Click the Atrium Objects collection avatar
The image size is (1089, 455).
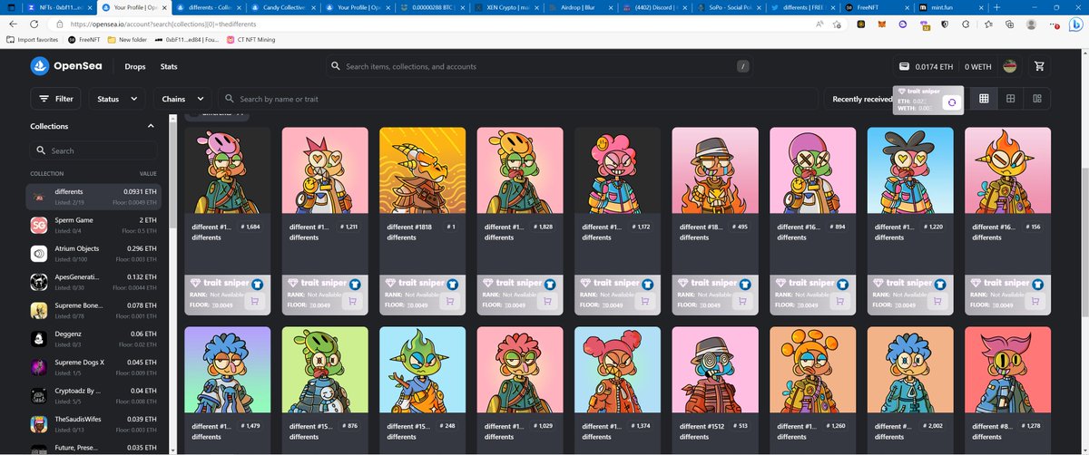coord(39,253)
